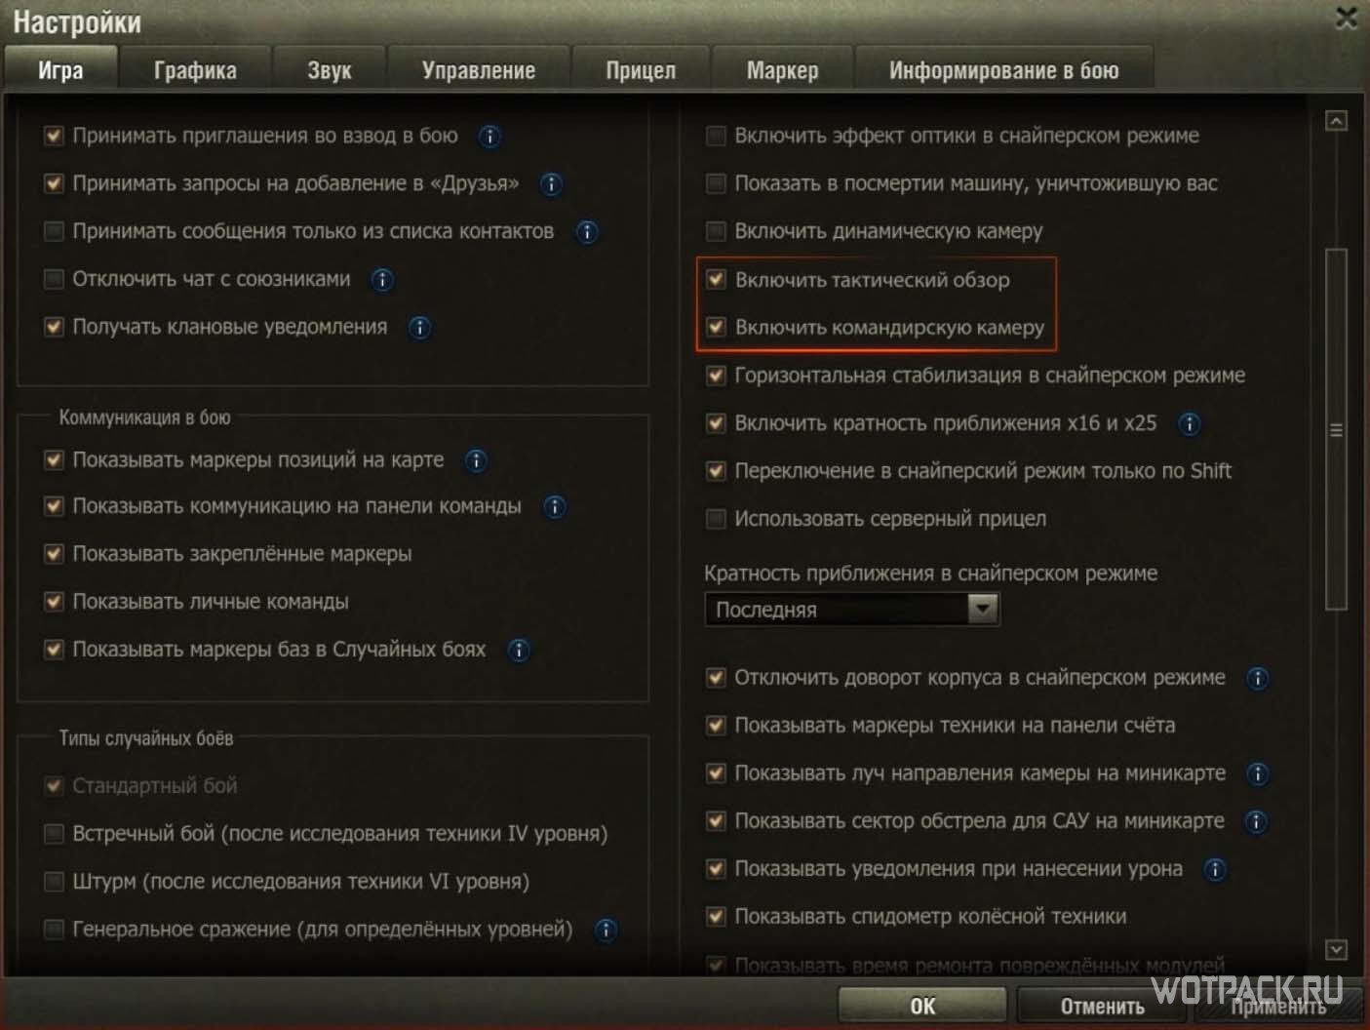This screenshot has height=1030, width=1370.
Task: Click info icon for damage notifications option
Action: pyautogui.click(x=1214, y=870)
